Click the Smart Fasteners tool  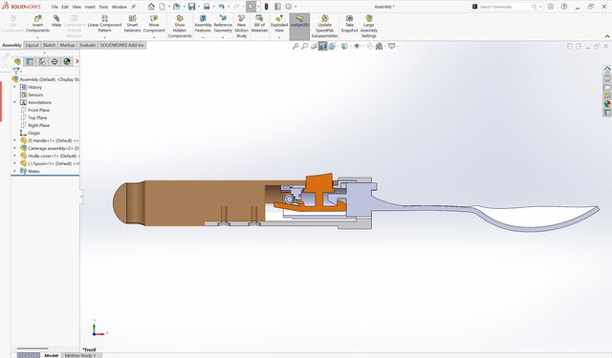tap(132, 24)
